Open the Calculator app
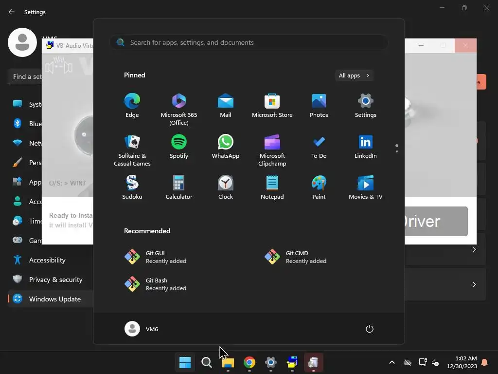This screenshot has height=374, width=498. (179, 187)
